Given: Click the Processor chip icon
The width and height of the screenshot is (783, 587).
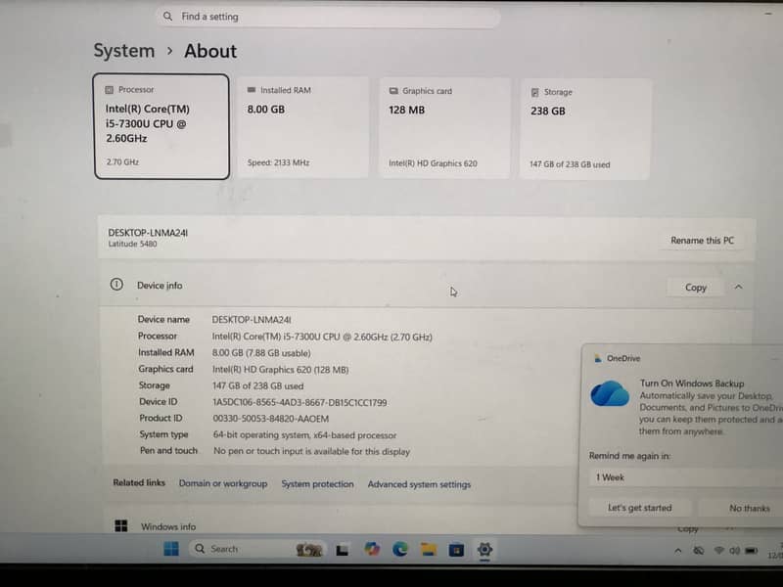Looking at the screenshot, I should tap(110, 90).
